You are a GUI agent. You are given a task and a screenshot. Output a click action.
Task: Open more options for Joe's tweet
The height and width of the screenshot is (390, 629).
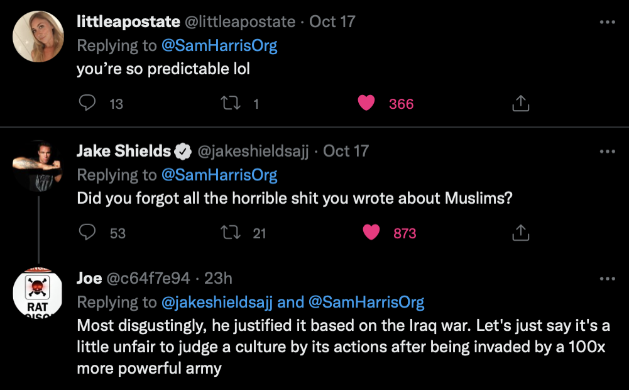(607, 279)
